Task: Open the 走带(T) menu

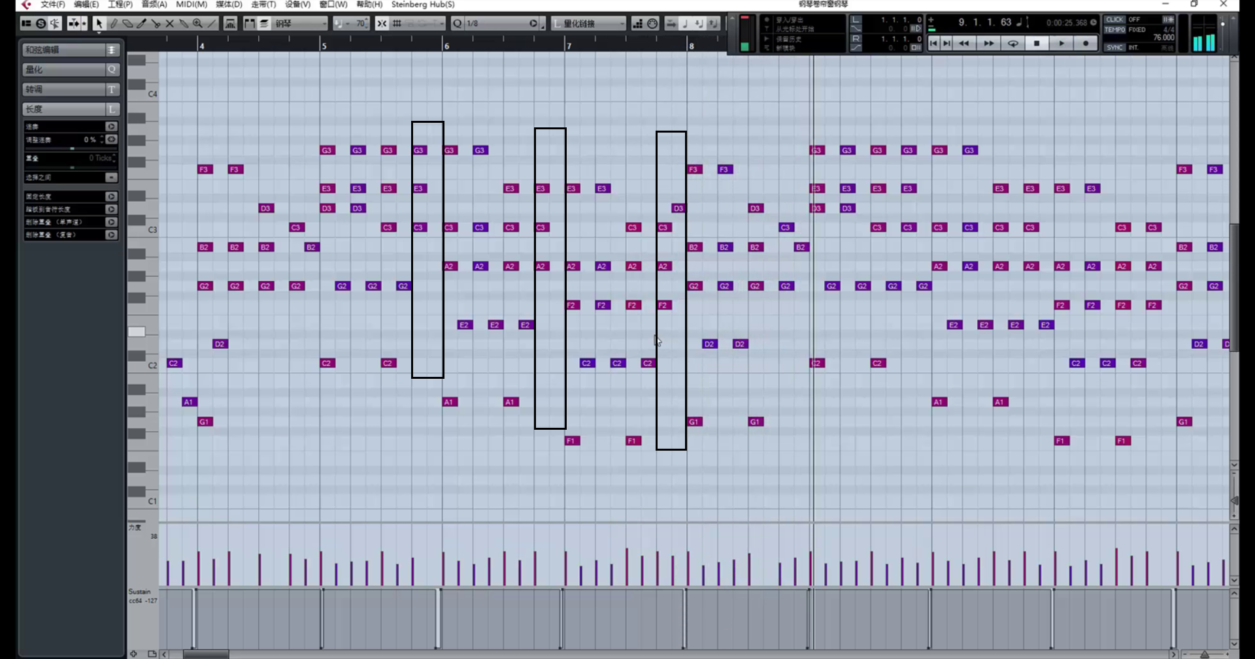Action: pyautogui.click(x=263, y=5)
